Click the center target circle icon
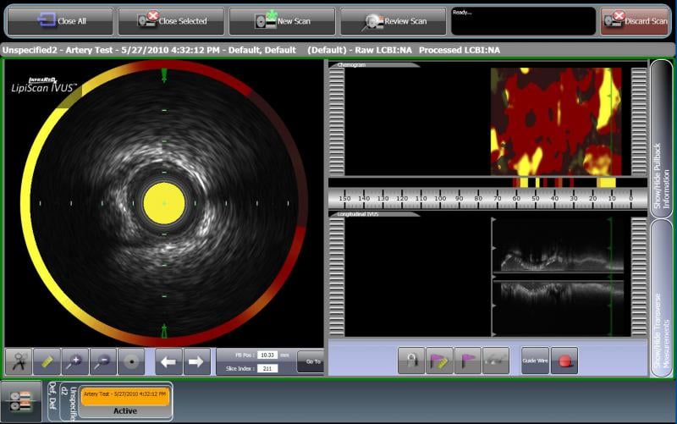Viewport: 677px width, 424px height. tap(131, 361)
